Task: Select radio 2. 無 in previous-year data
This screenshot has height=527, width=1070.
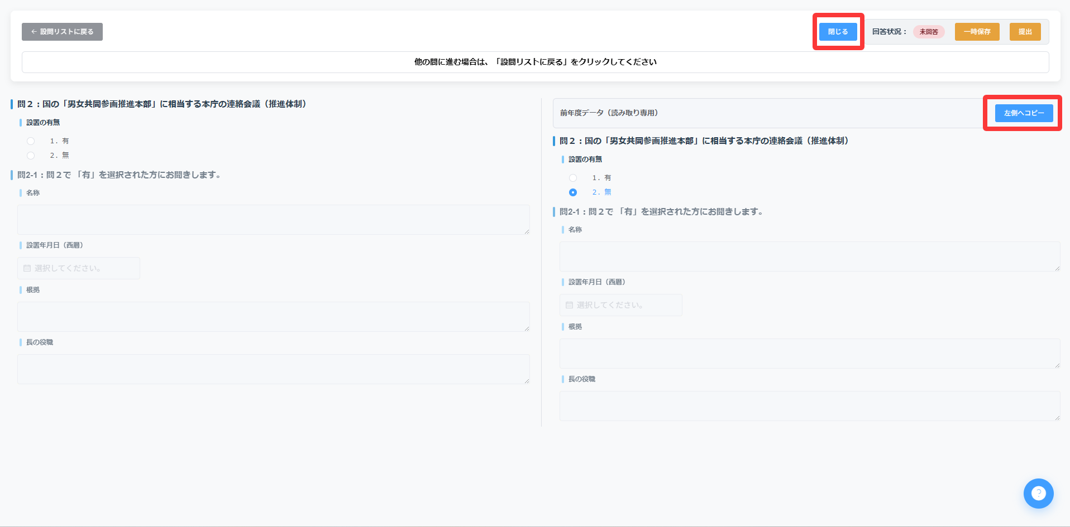Action: tap(573, 192)
